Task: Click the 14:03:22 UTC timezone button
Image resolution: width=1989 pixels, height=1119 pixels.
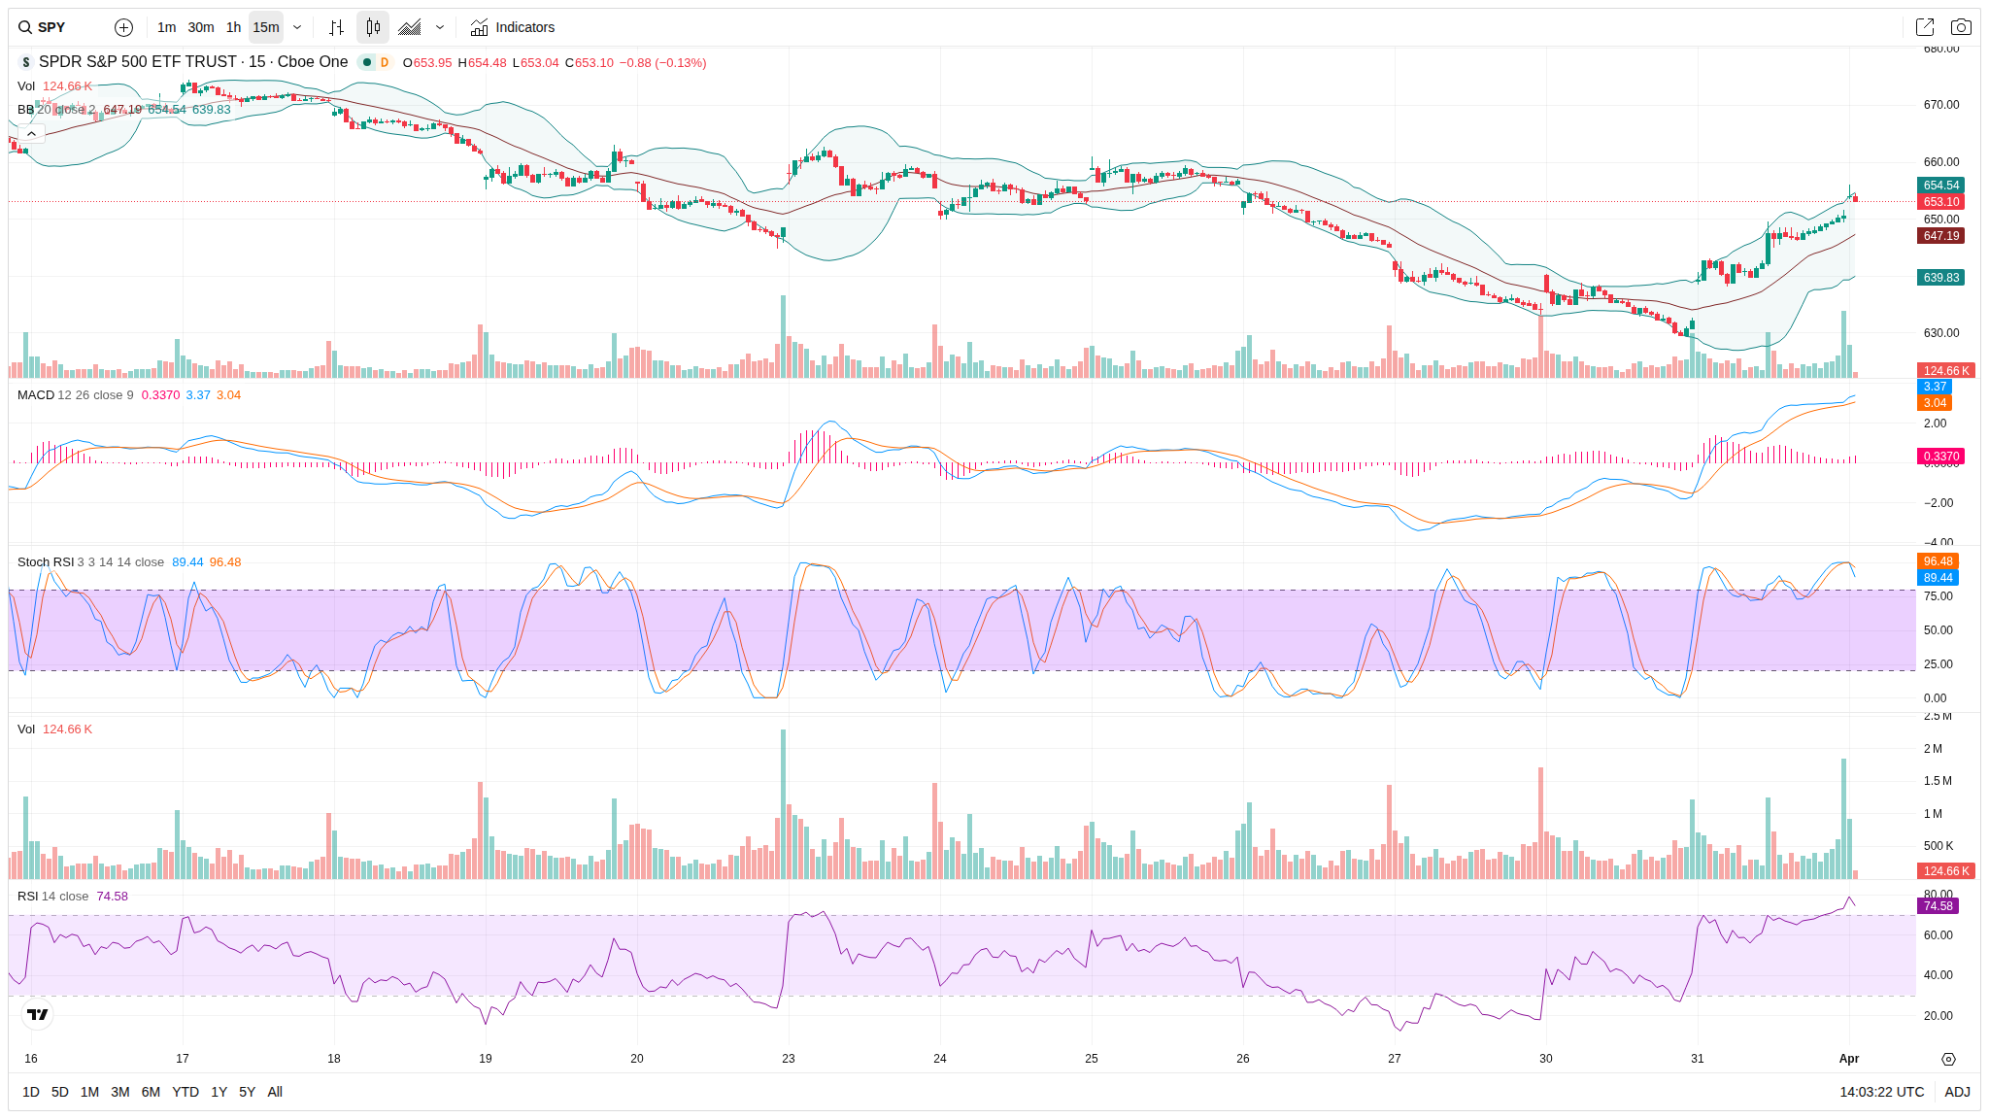Action: [x=1881, y=1092]
